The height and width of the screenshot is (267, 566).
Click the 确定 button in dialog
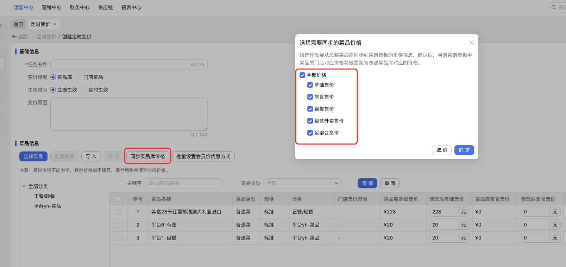click(x=464, y=150)
